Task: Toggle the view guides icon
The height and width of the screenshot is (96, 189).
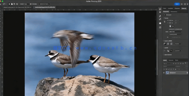Action: click(165, 51)
